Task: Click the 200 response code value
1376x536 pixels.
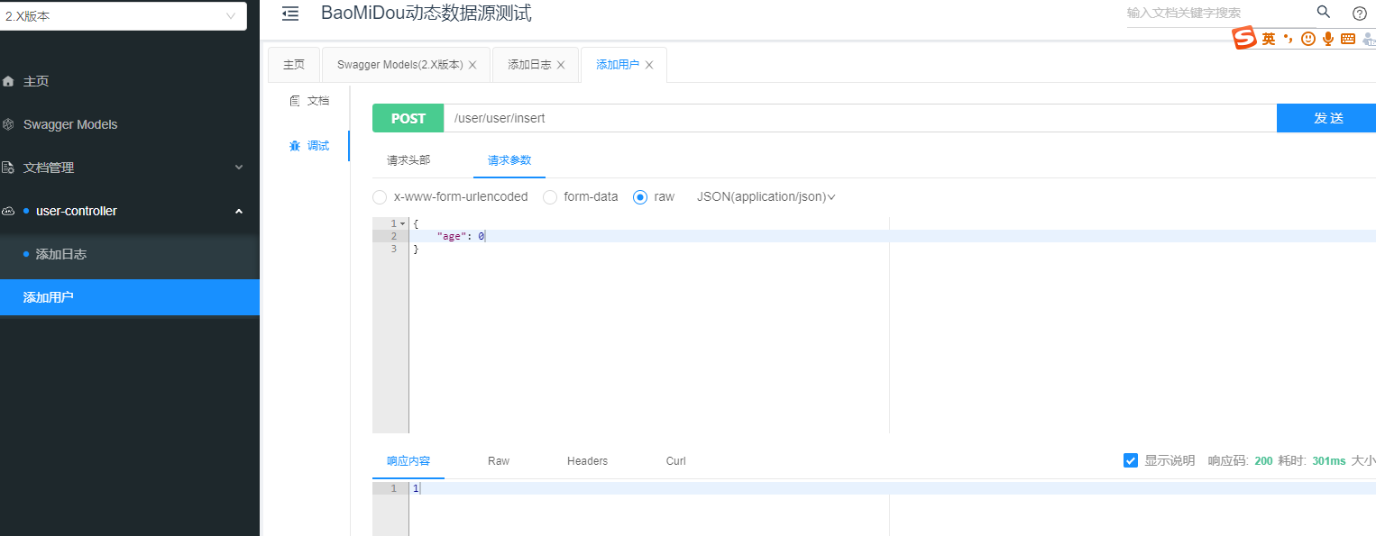Action: point(1263,460)
